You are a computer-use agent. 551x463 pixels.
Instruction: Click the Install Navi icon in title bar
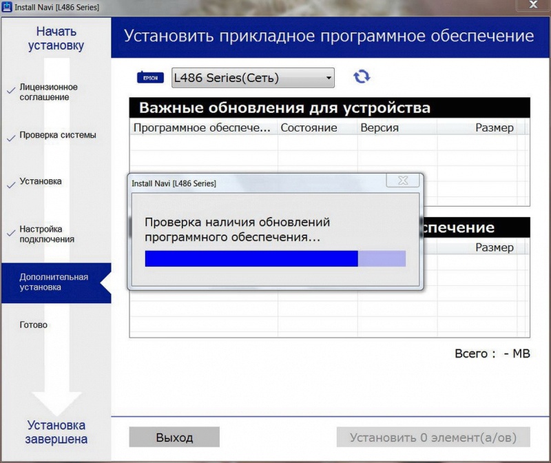pos(8,6)
